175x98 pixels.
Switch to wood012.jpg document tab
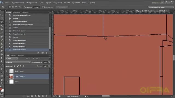click(74, 11)
